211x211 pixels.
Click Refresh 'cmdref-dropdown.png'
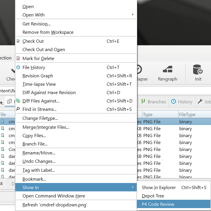[55, 205]
